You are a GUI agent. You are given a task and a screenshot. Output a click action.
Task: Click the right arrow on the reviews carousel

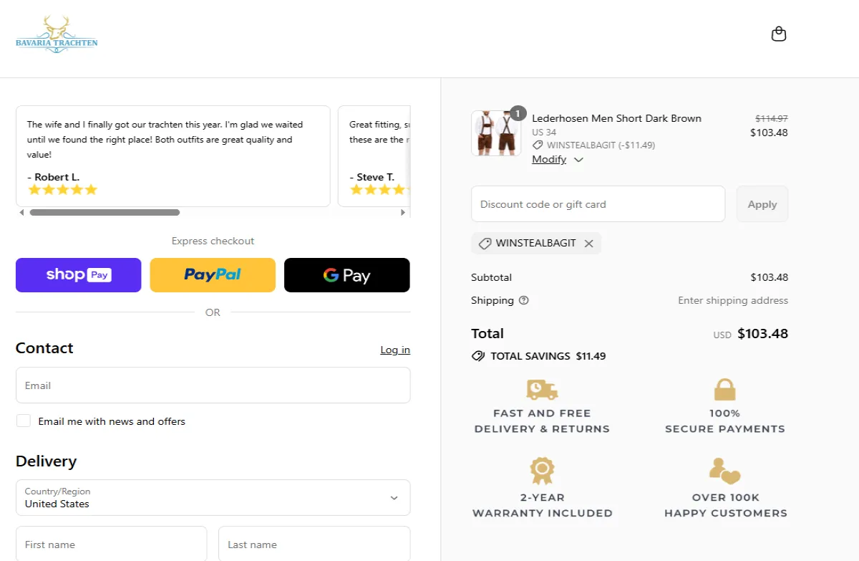pos(403,212)
